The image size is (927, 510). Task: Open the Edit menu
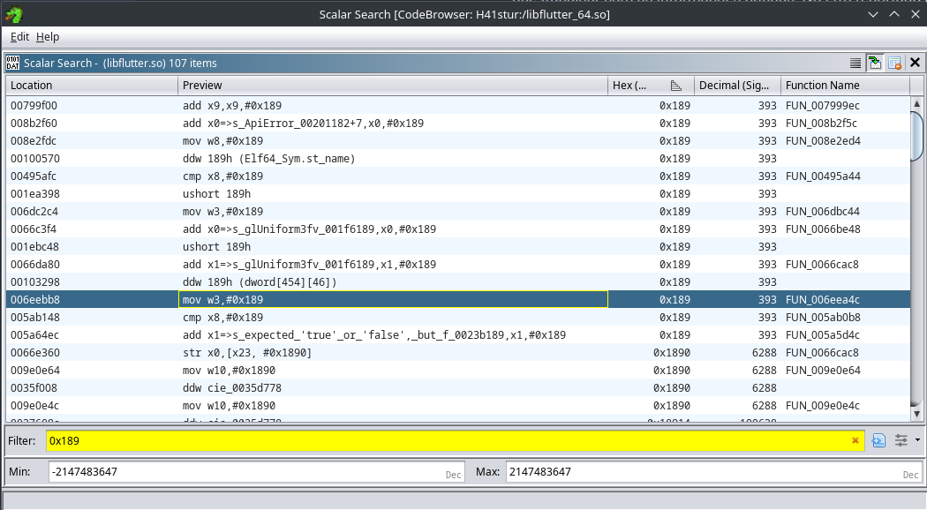[19, 37]
